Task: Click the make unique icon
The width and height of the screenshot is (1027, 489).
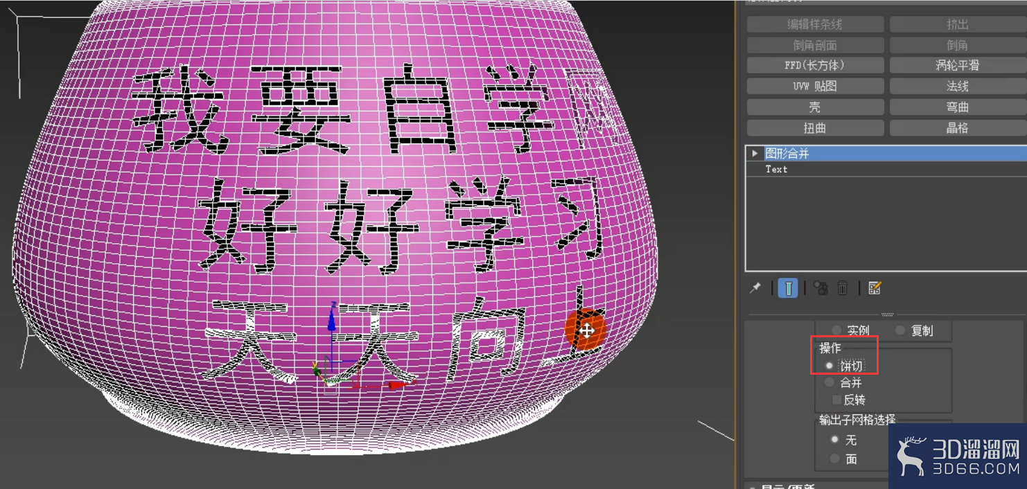Action: [820, 288]
